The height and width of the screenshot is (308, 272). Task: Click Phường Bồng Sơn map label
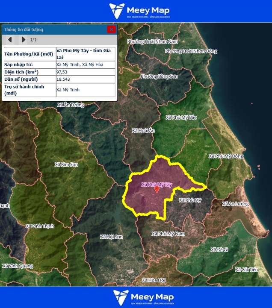click(159, 76)
